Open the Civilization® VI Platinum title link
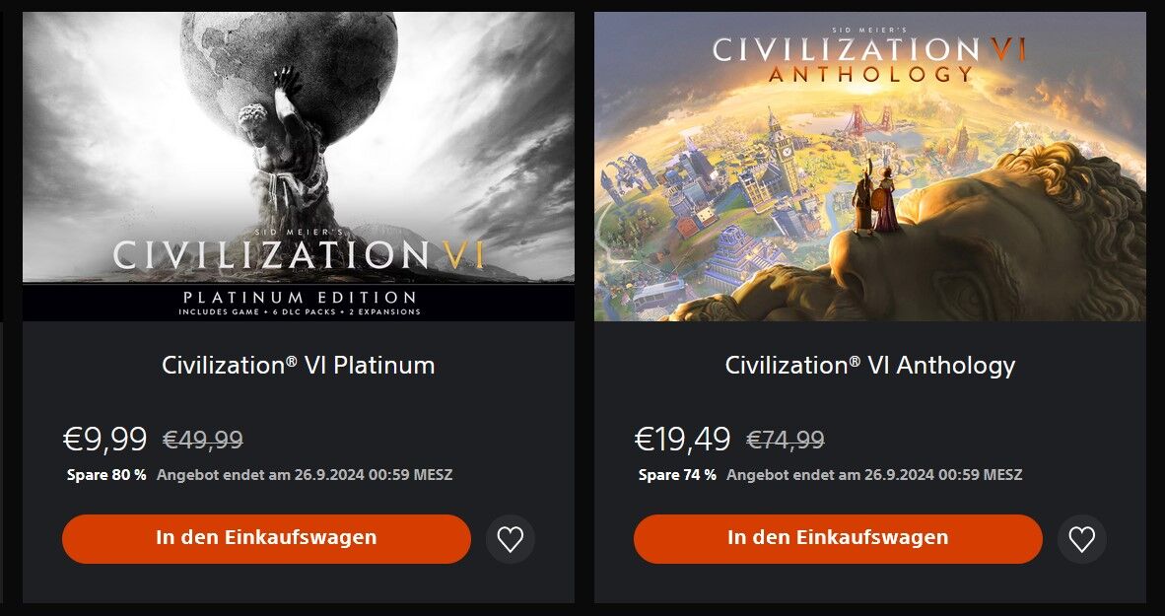Screen dimensions: 1165x616 [x=298, y=365]
